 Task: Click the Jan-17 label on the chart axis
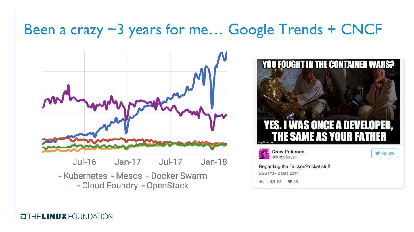click(x=128, y=162)
